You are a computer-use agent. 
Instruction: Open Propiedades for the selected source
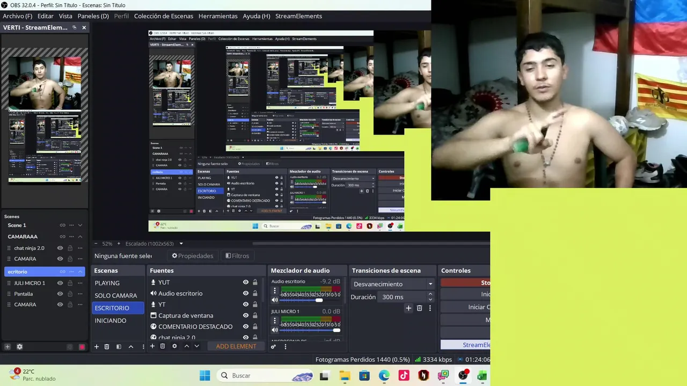tap(192, 256)
